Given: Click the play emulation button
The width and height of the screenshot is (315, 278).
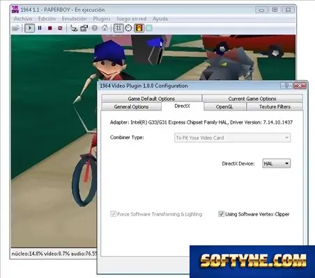Looking at the screenshot, I should click(x=29, y=28).
